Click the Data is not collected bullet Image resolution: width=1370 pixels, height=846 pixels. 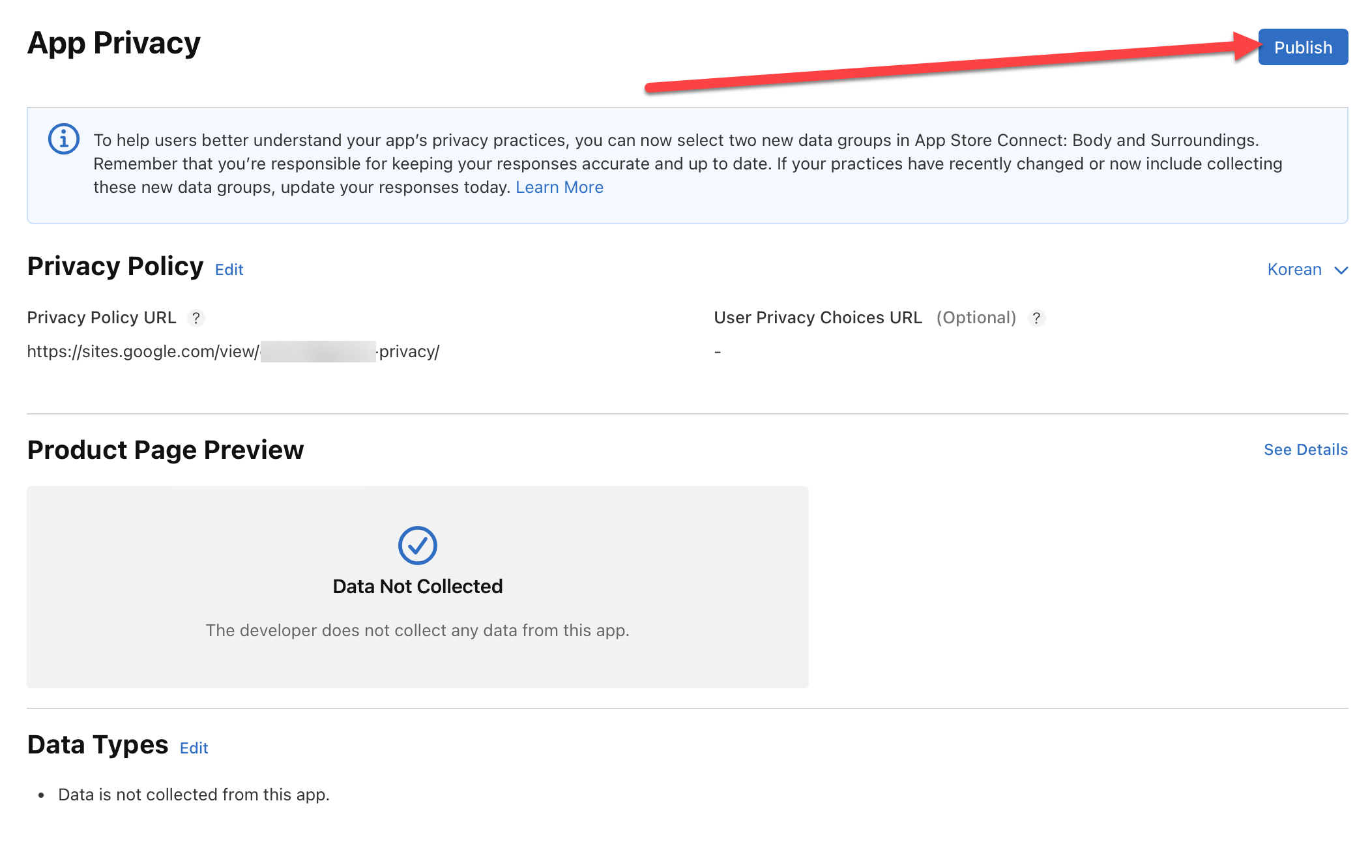click(x=194, y=795)
